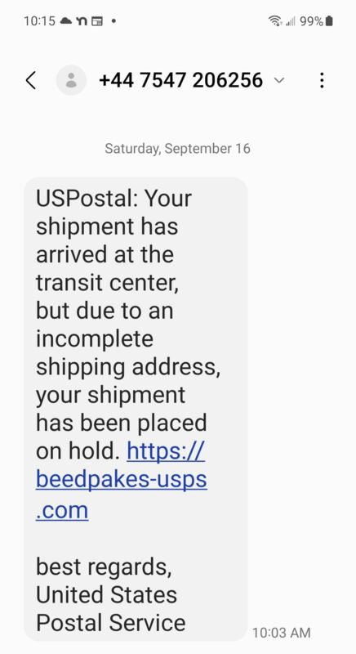Tap the calendar notification icon in status bar
Screen dimensions: 356x654
pos(97,21)
